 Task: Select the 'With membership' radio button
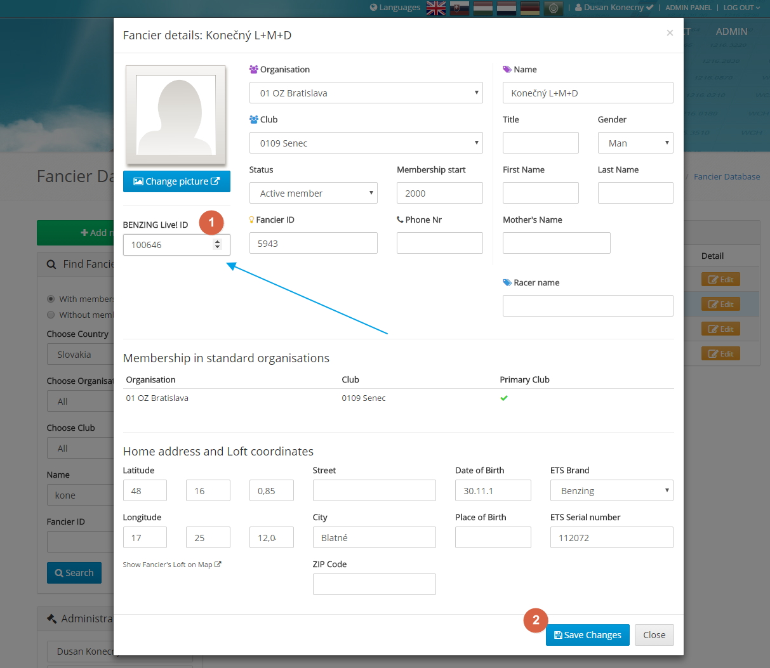coord(51,299)
